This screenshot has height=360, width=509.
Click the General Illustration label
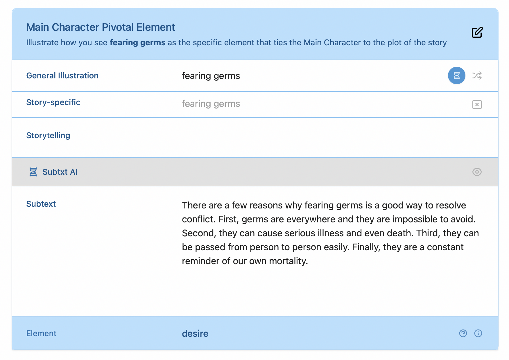[62, 76]
